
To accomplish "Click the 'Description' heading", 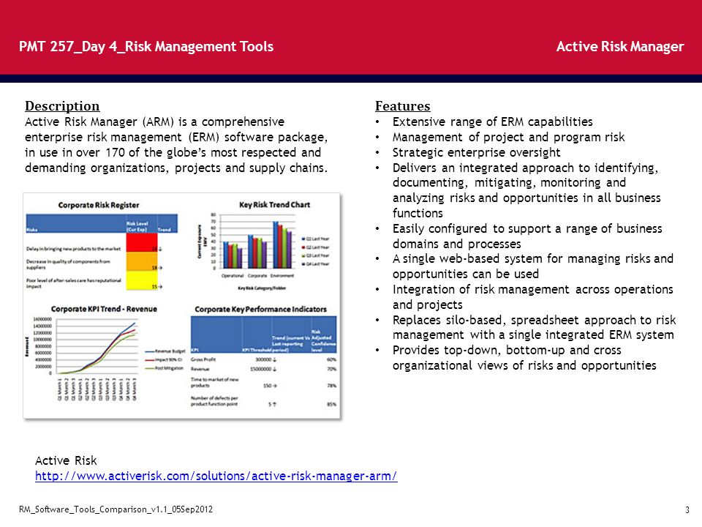I will click(x=62, y=106).
